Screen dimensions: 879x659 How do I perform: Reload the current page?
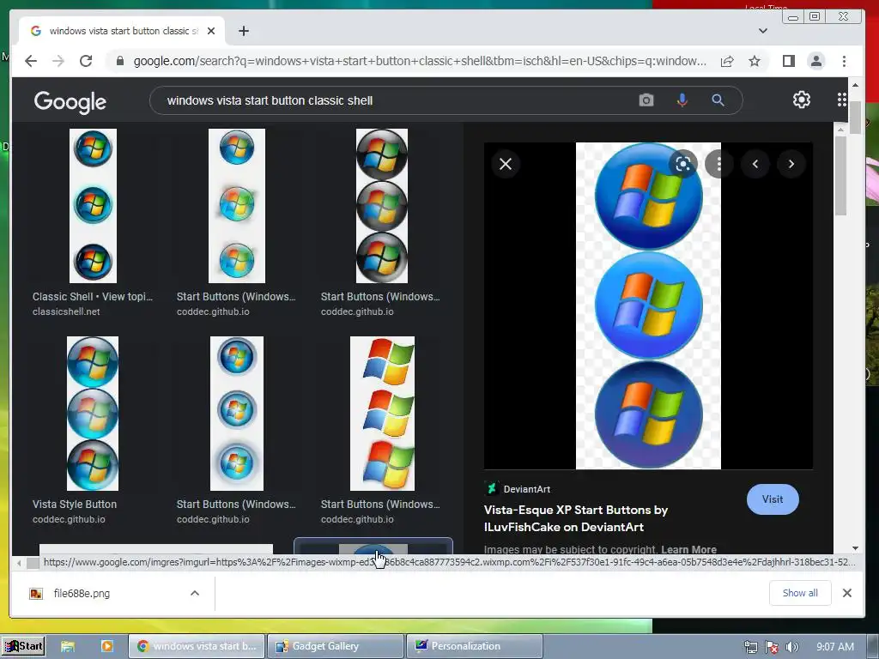(x=86, y=61)
